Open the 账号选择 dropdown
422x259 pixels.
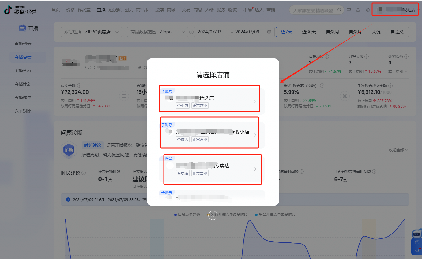pyautogui.click(x=92, y=32)
